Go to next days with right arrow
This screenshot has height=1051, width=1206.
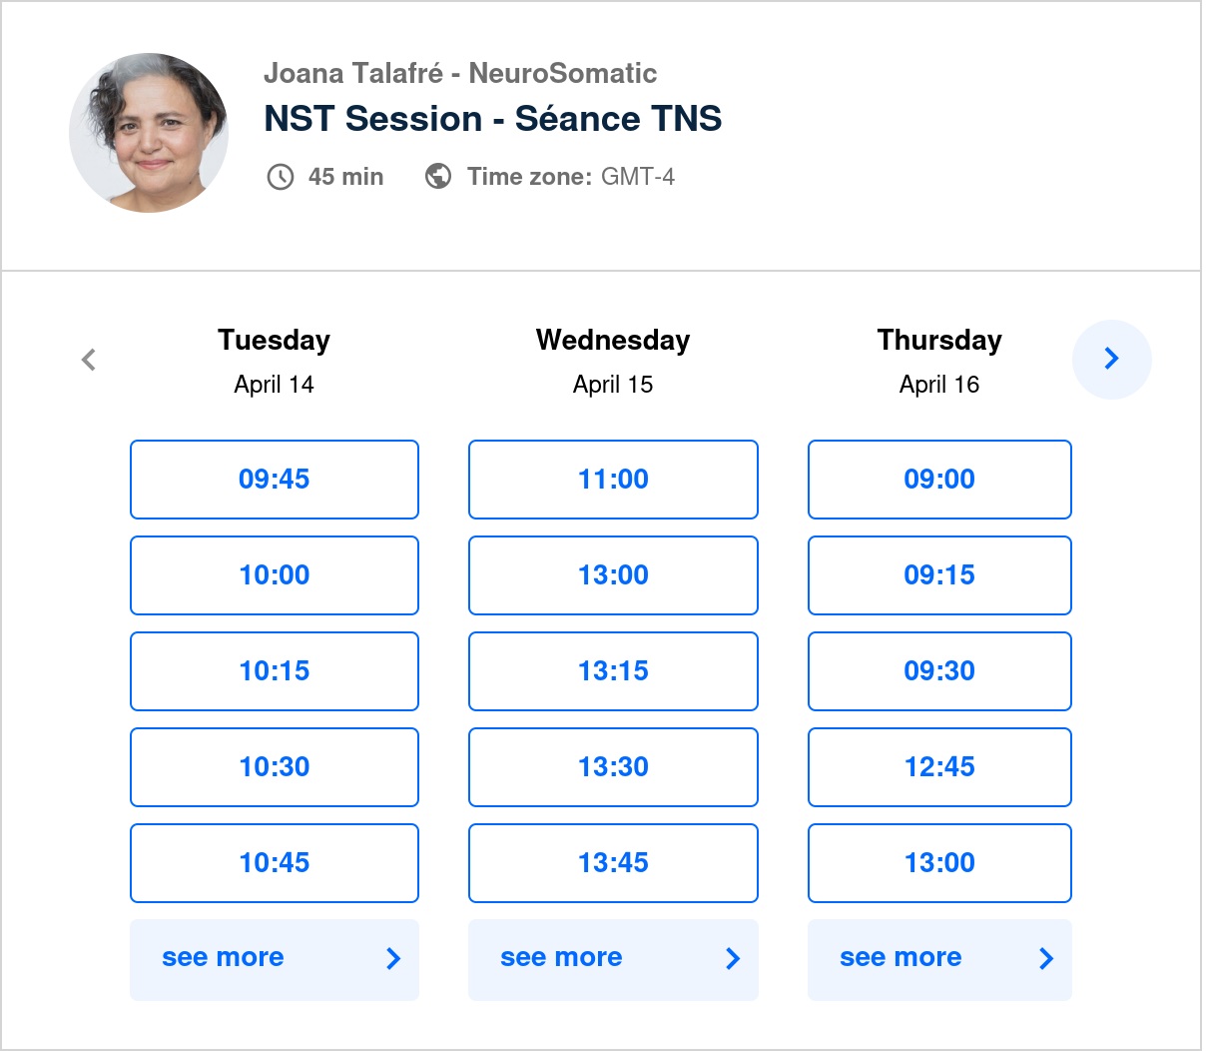pos(1111,360)
